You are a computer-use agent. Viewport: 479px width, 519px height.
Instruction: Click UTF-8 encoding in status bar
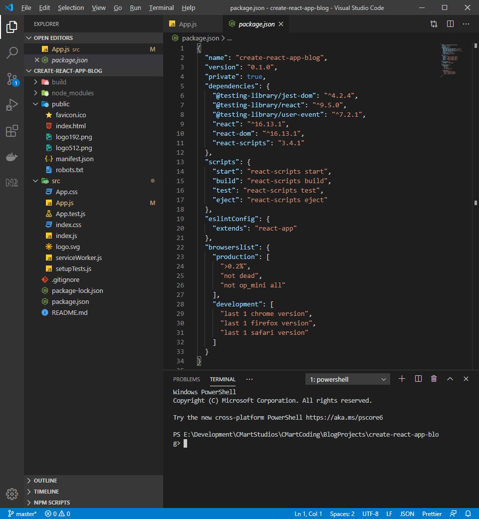pos(370,514)
